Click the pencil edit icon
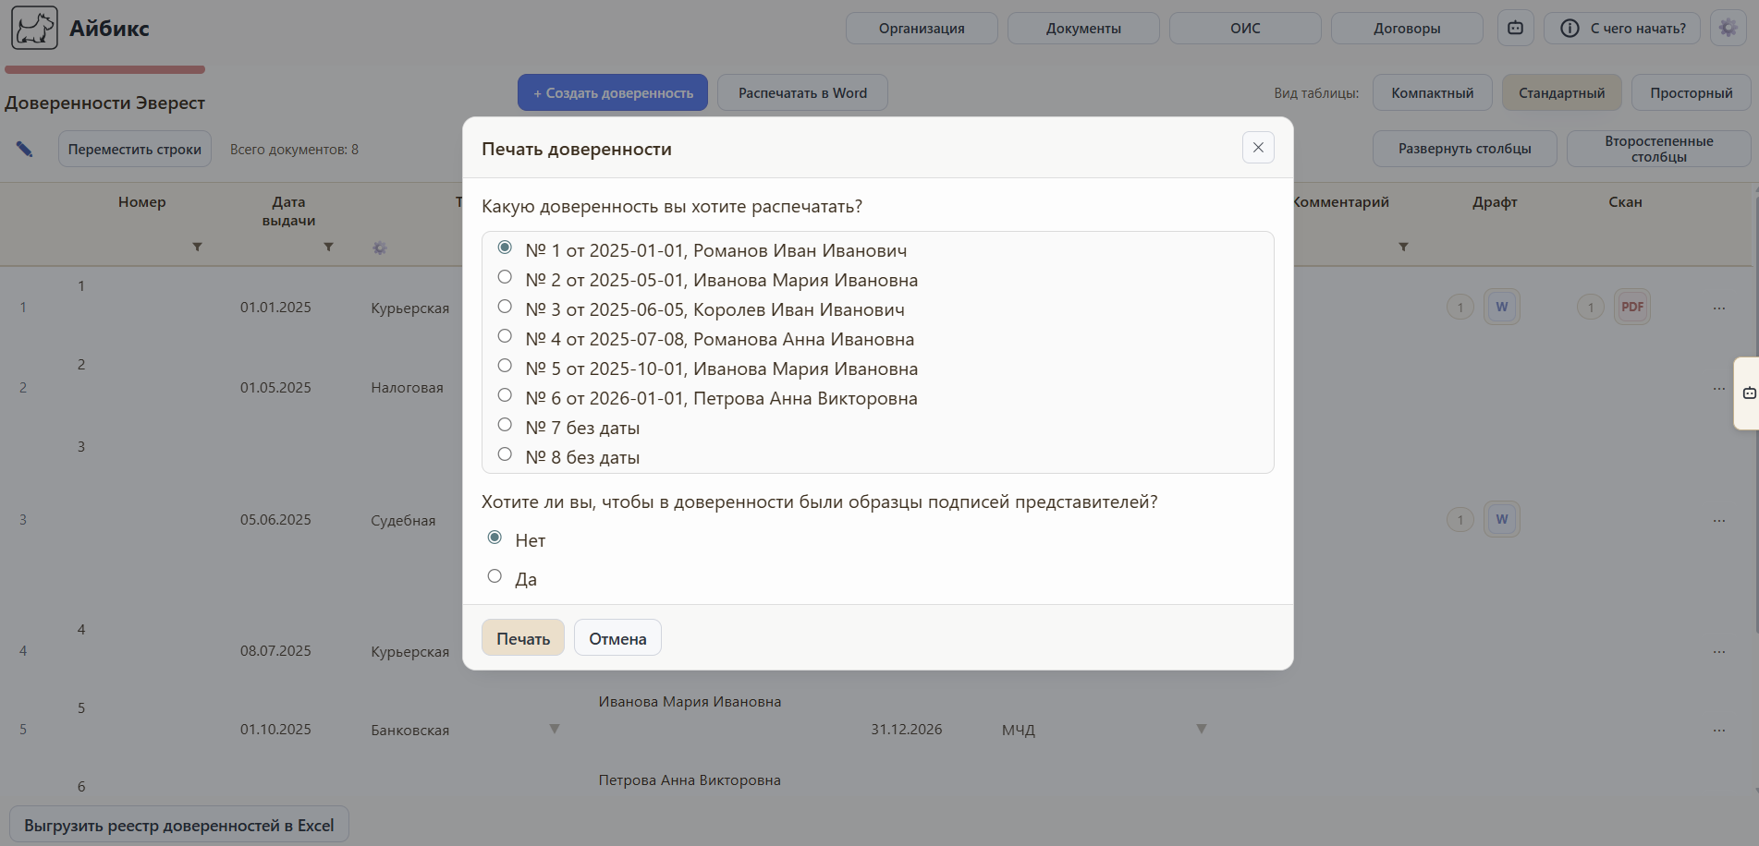This screenshot has width=1759, height=846. tap(25, 149)
